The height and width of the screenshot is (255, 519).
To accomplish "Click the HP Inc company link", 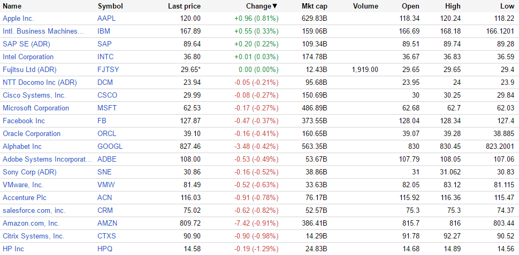I will click(x=13, y=249).
